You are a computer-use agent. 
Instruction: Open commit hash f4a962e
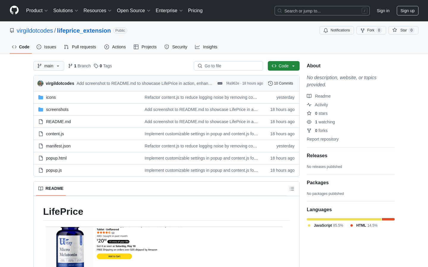[x=233, y=83]
